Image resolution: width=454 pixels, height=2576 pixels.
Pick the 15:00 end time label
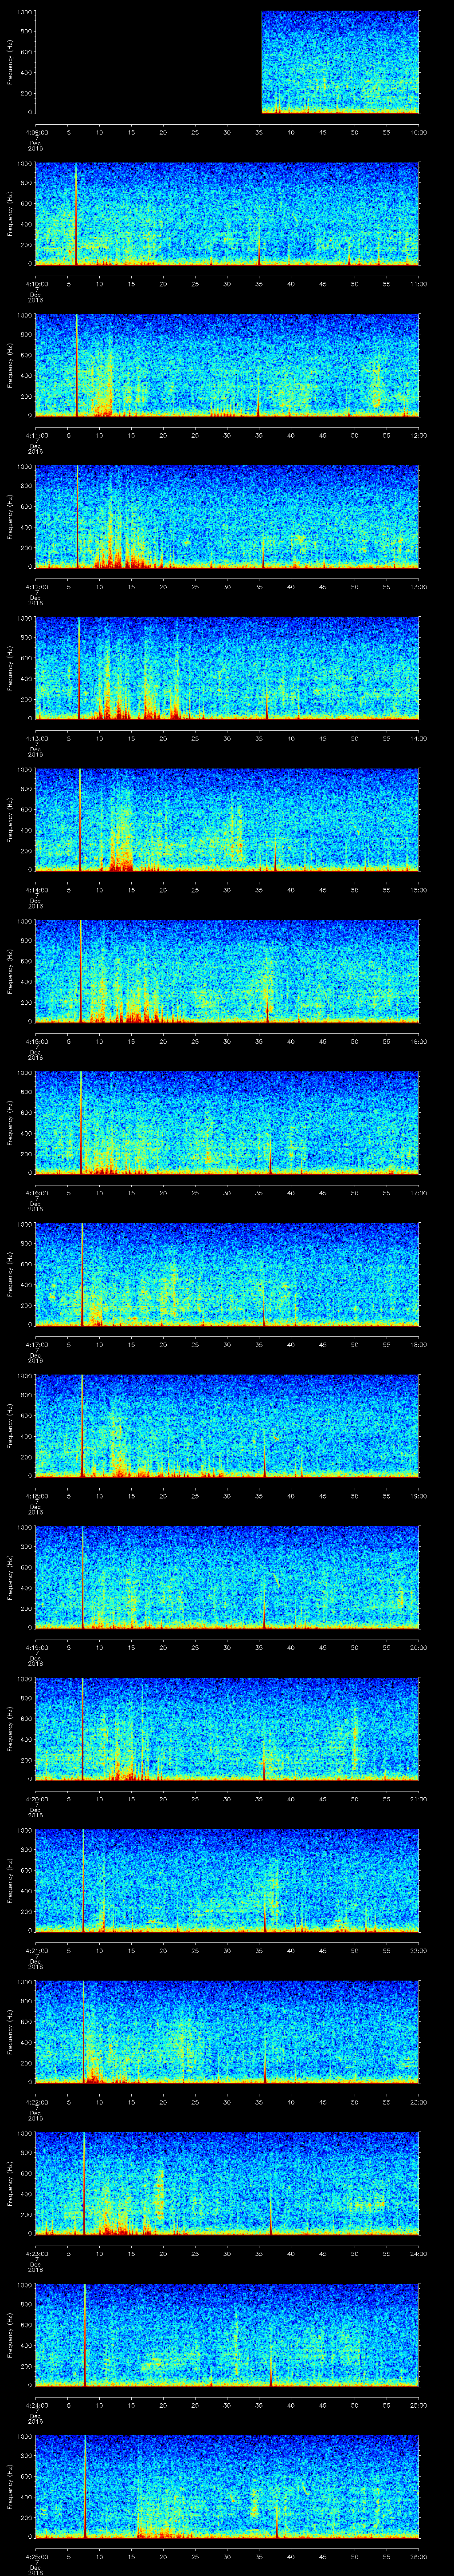(418, 890)
